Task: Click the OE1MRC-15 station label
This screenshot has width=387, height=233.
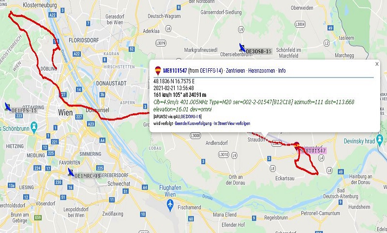Action: 88,176
